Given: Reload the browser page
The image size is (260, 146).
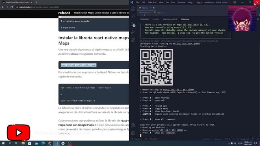Looking at the screenshot, I should click(12, 7).
